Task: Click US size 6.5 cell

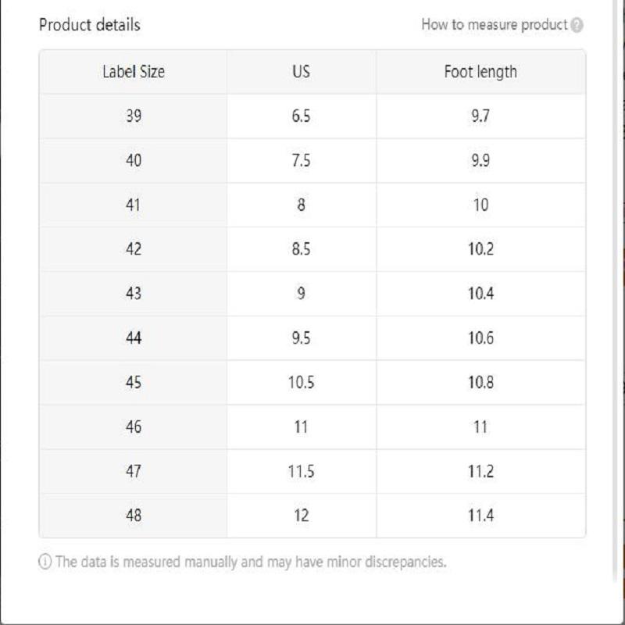Action: click(301, 116)
